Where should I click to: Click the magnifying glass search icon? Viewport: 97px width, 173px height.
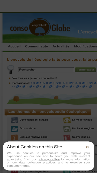(x=11, y=70)
